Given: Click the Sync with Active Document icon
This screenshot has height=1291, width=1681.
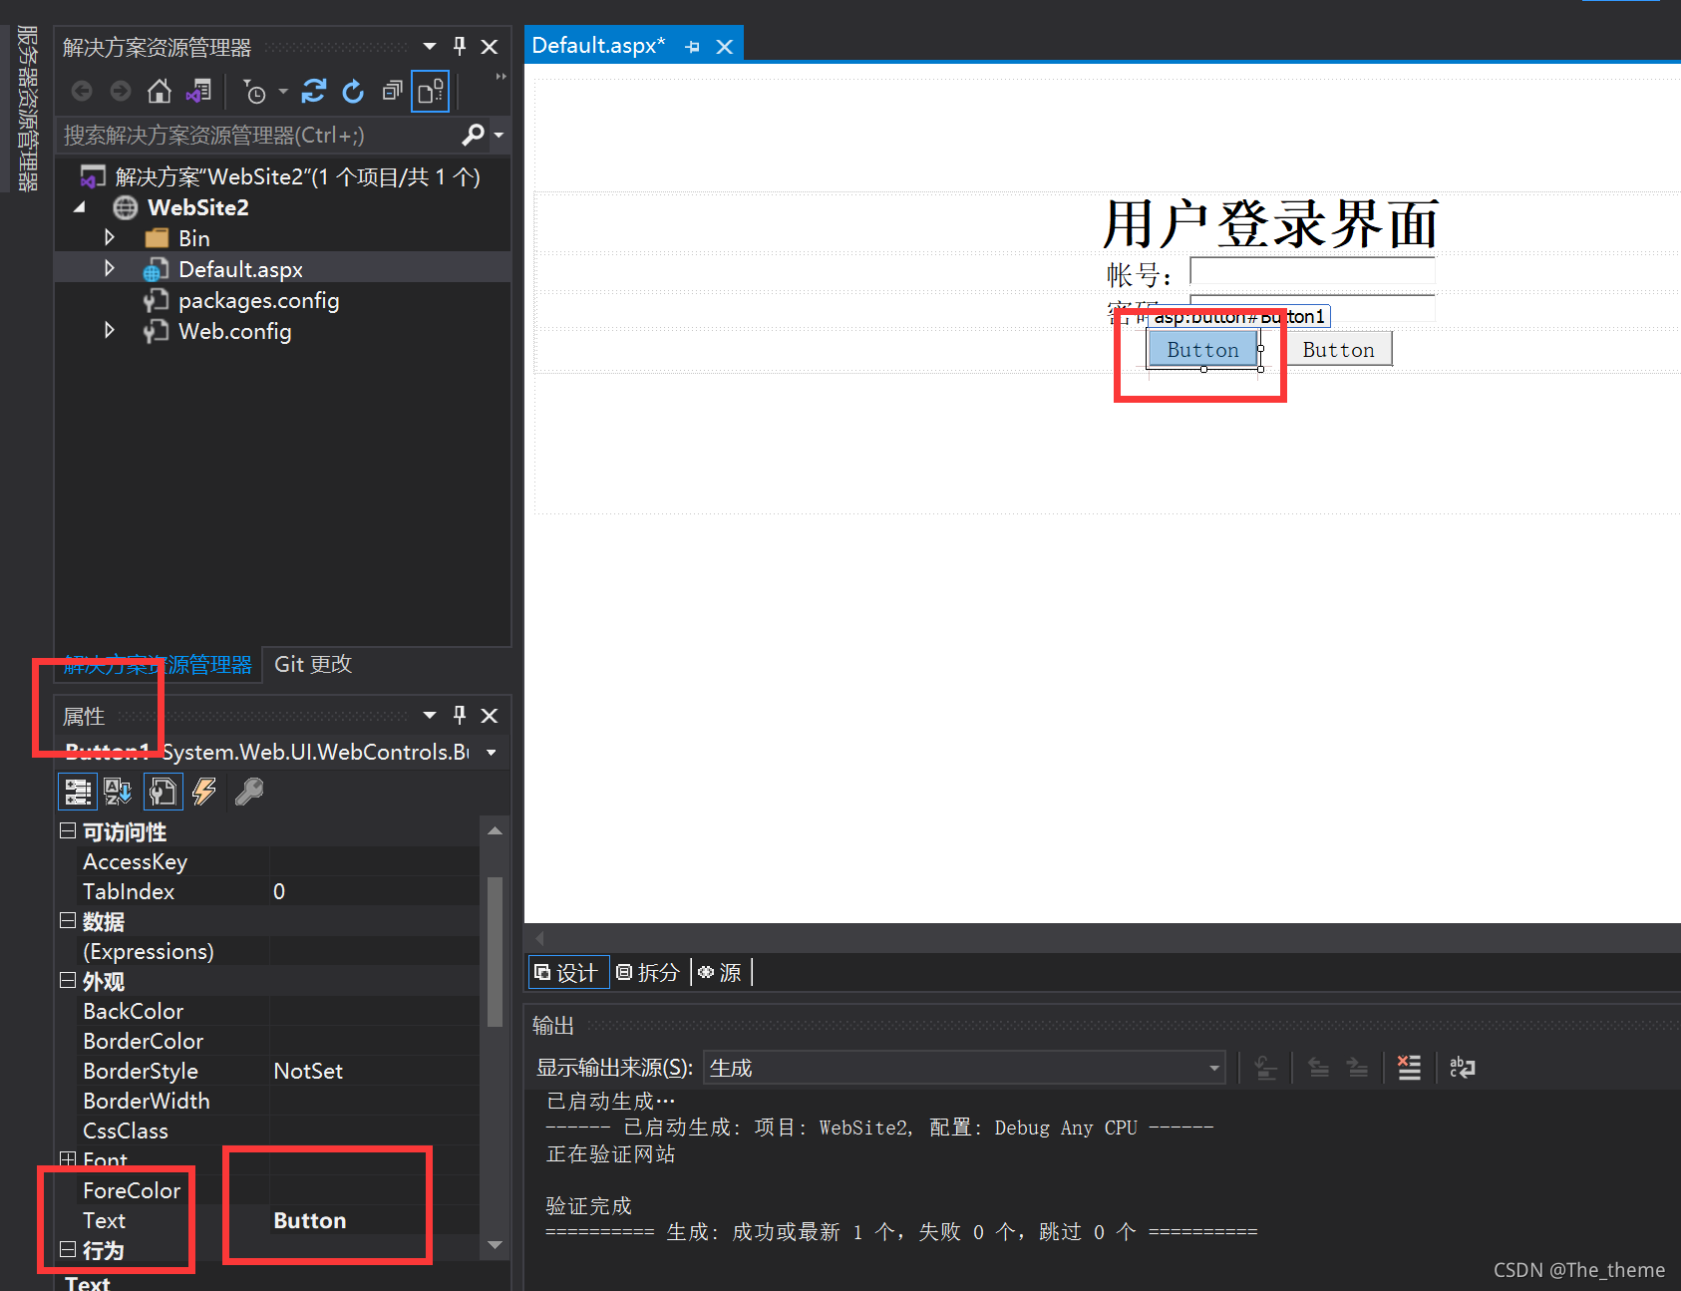Looking at the screenshot, I should pyautogui.click(x=314, y=92).
